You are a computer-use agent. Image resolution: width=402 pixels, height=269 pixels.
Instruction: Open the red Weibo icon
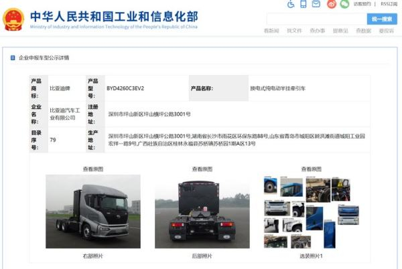click(x=332, y=4)
